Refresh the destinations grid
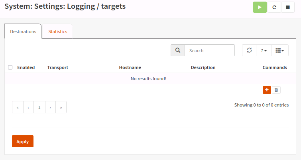This screenshot has width=301, height=160. pos(249,50)
